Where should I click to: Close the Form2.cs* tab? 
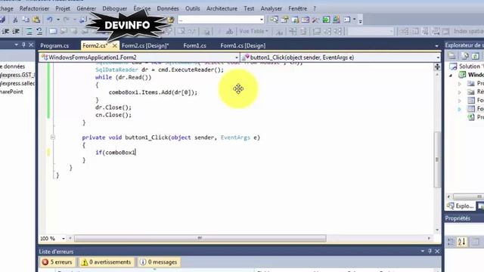[114, 45]
